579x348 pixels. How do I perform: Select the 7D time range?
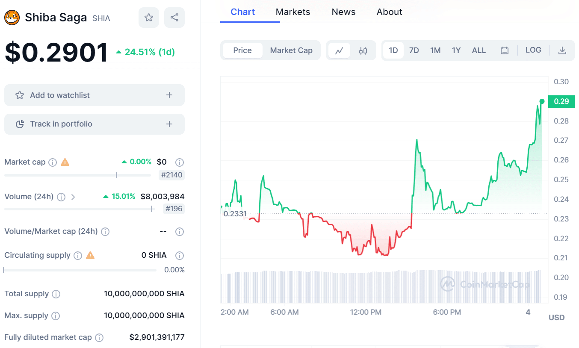click(414, 50)
